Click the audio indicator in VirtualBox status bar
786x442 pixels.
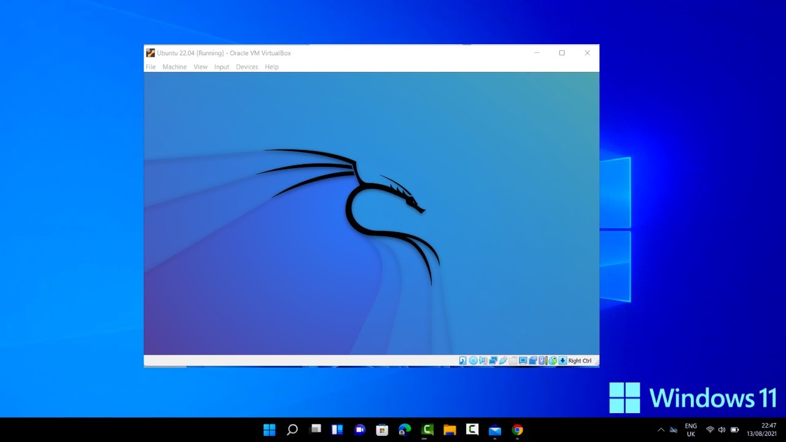(x=483, y=360)
